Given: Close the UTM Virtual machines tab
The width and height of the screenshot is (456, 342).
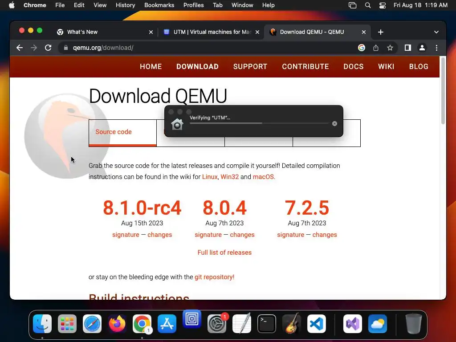Looking at the screenshot, I should (257, 32).
